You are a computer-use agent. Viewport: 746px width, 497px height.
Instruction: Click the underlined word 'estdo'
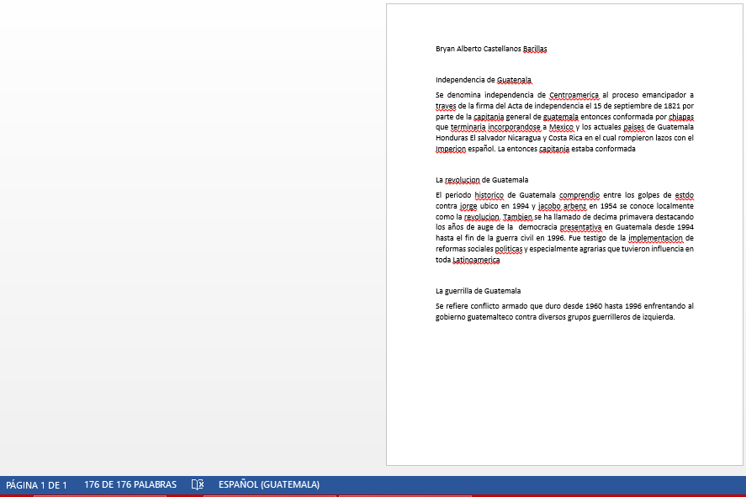[x=684, y=195]
